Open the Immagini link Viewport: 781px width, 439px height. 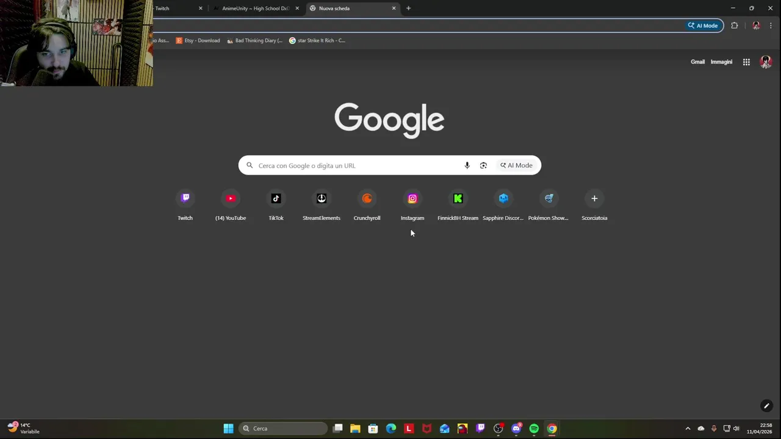click(x=721, y=62)
